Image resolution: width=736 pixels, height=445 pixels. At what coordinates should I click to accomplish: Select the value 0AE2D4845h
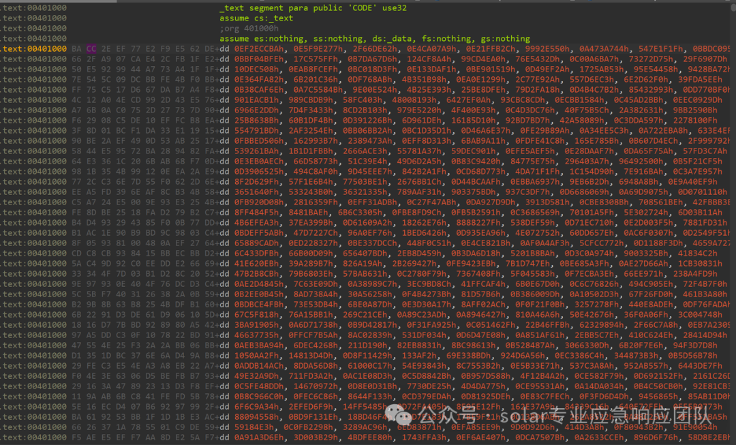(259, 284)
